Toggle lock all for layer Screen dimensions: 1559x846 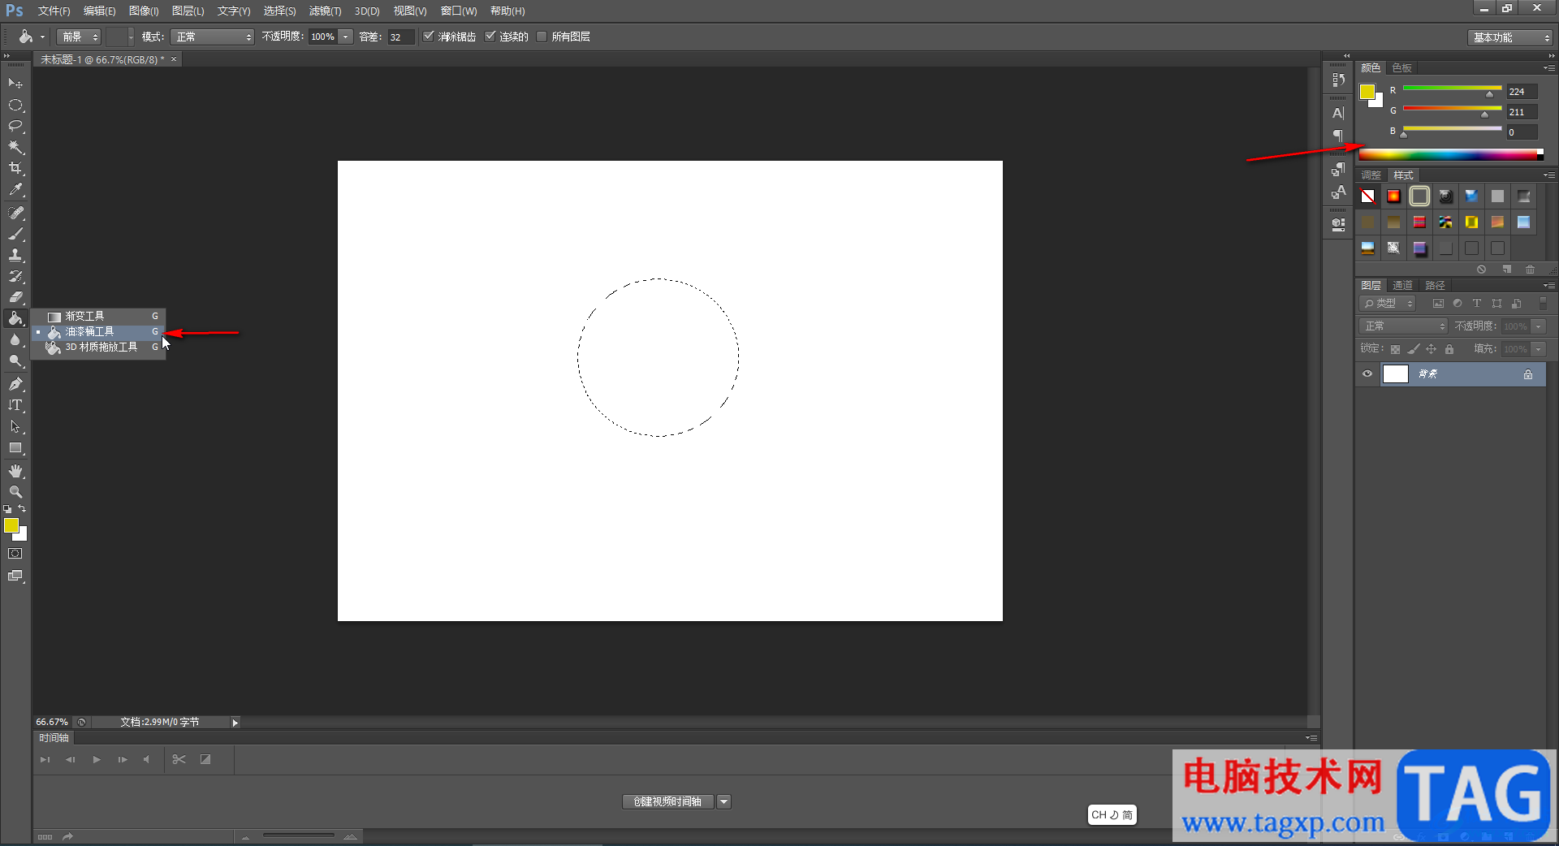[1449, 349]
